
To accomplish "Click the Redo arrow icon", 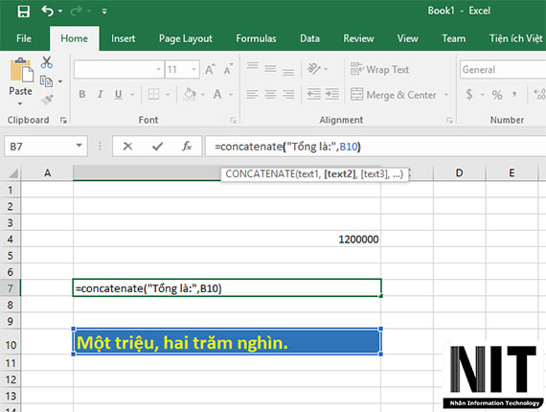I will pyautogui.click(x=76, y=11).
